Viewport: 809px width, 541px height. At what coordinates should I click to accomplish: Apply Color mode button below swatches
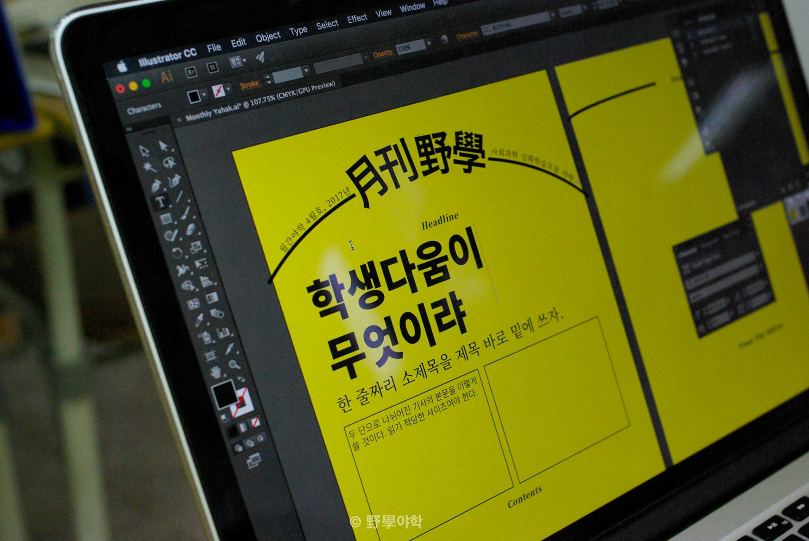233,431
